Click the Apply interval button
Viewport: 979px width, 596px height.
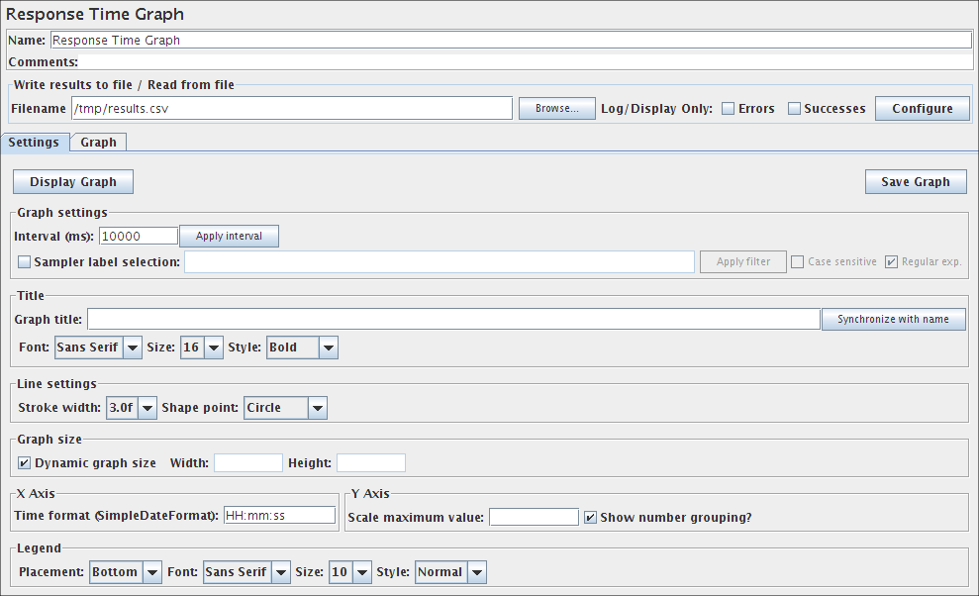click(x=229, y=236)
